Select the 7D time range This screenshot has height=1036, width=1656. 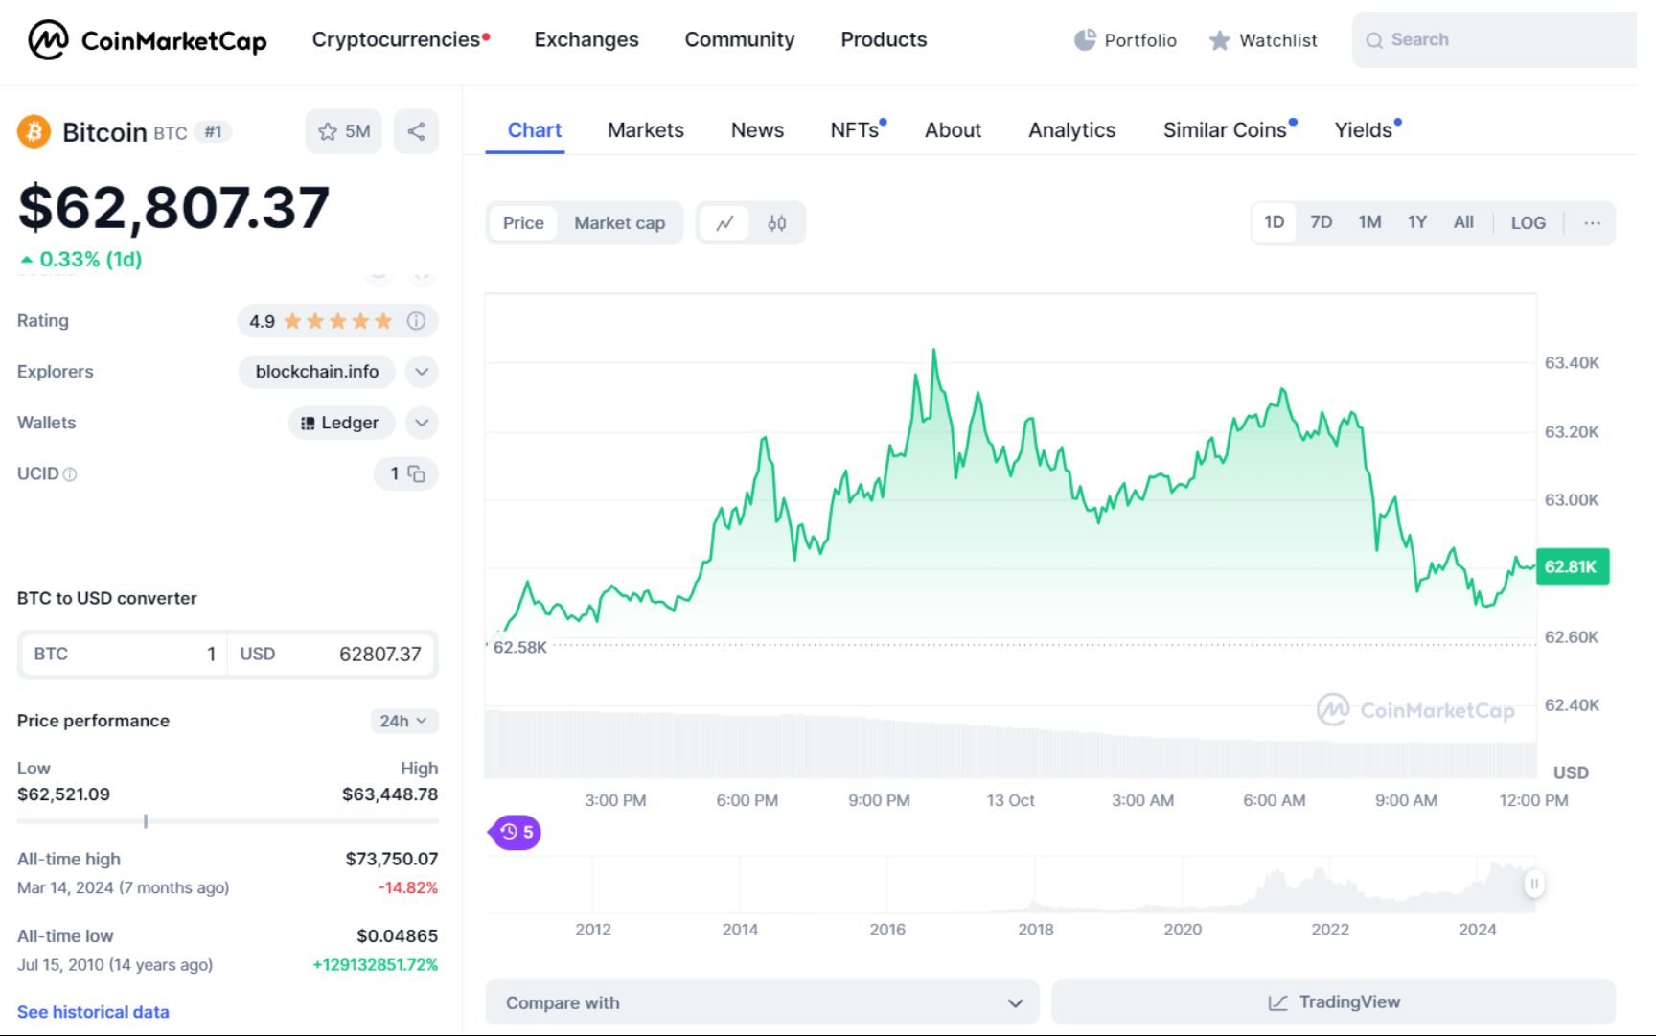tap(1321, 222)
